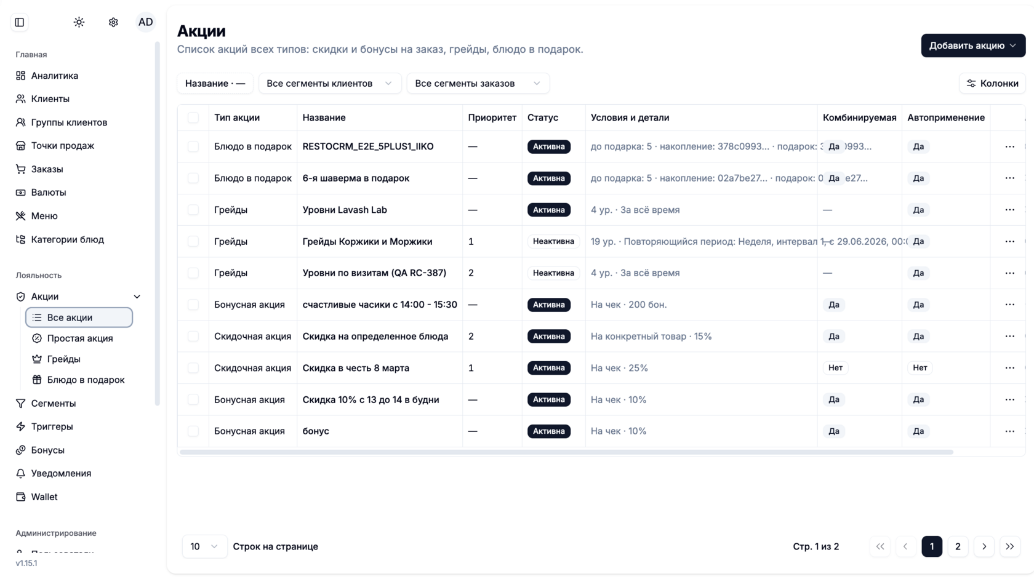1034x579 pixels.
Task: Click the Точки продаж store icon
Action: coord(20,146)
